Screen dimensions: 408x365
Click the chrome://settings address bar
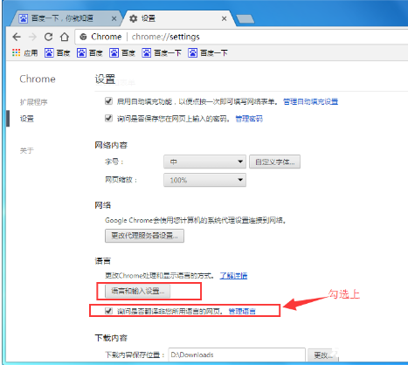coord(242,37)
